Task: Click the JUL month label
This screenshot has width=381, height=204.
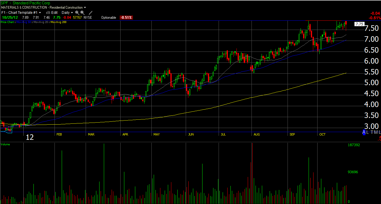Action: click(223, 134)
